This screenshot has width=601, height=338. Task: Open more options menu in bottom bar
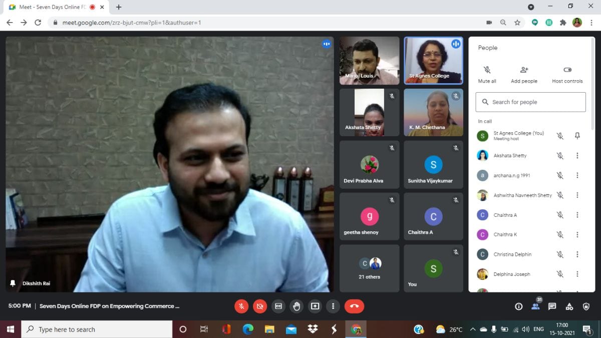(x=333, y=306)
